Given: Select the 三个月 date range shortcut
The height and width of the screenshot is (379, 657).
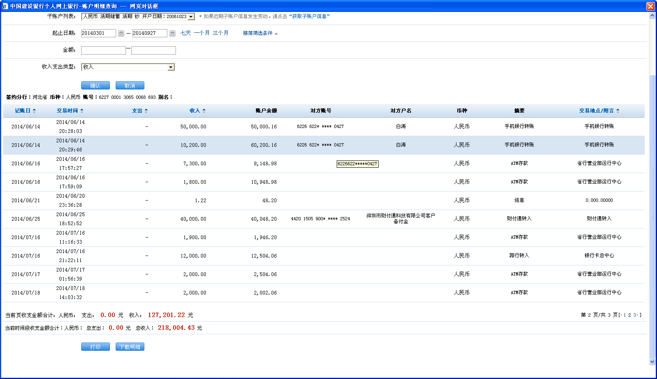Looking at the screenshot, I should (220, 33).
